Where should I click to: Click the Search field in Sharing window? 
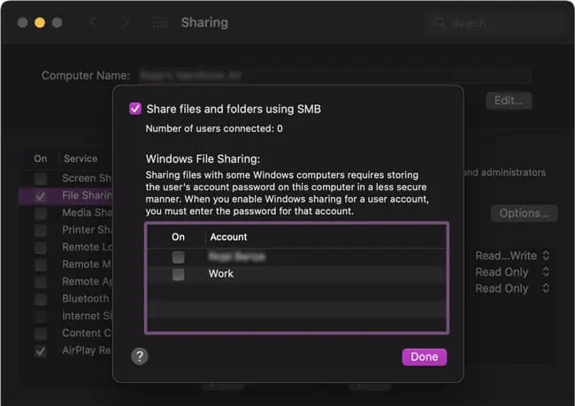(495, 24)
